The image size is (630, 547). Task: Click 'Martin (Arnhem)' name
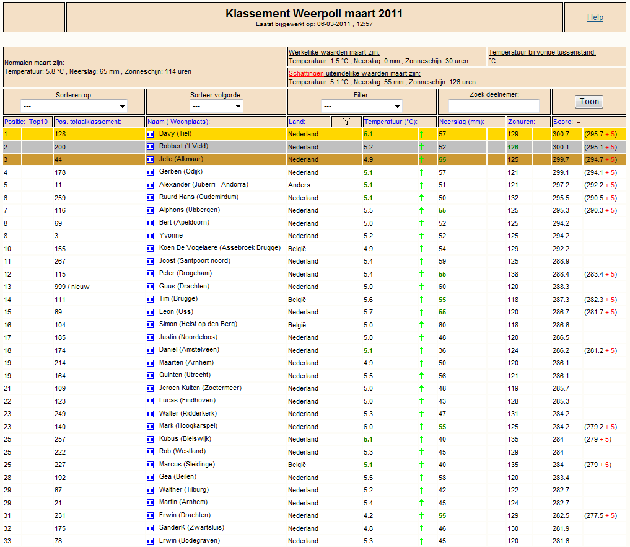183,502
